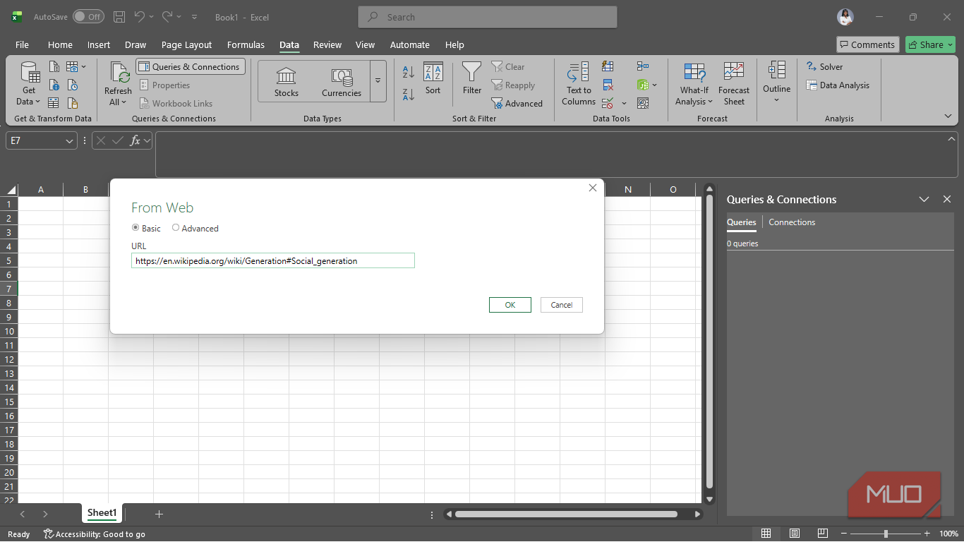The height and width of the screenshot is (542, 964).
Task: Click the Share button
Action: pos(930,44)
